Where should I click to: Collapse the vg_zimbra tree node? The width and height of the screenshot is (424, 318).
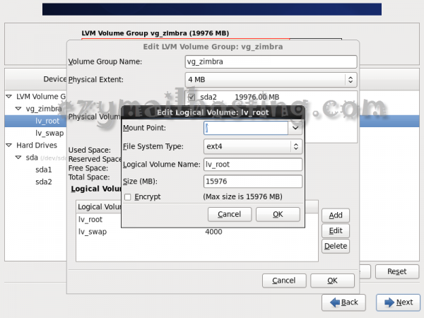pyautogui.click(x=18, y=109)
